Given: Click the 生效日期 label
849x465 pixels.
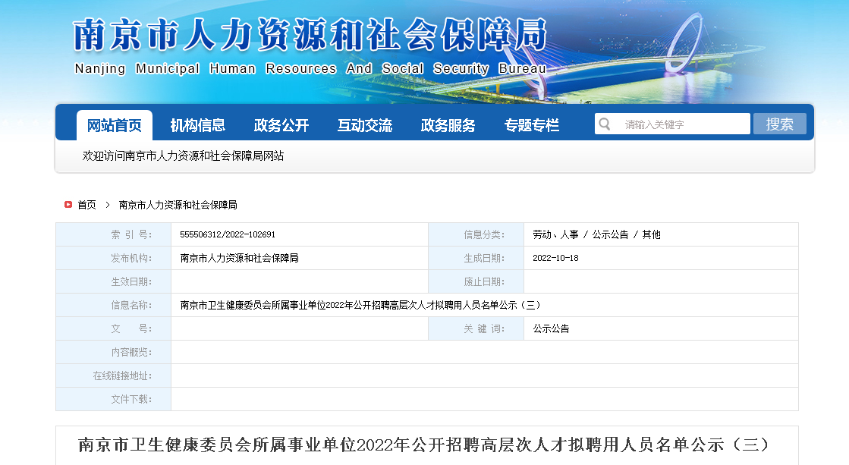Looking at the screenshot, I should coord(131,281).
